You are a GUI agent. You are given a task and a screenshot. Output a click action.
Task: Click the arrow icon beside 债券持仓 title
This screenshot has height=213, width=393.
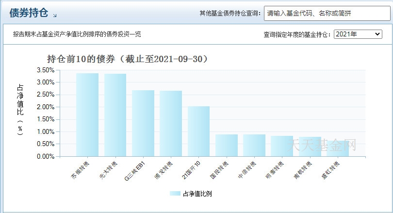click(x=55, y=16)
